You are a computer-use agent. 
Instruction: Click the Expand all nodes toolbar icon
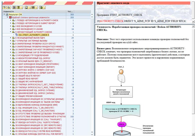pos(4,7)
